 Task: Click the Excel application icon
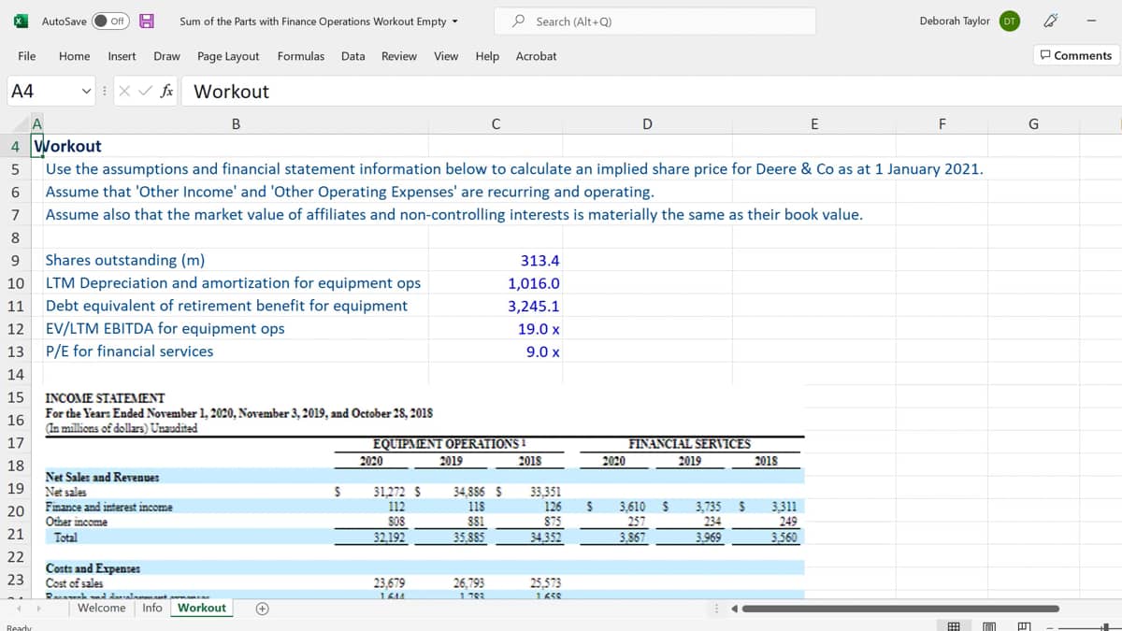[x=19, y=21]
